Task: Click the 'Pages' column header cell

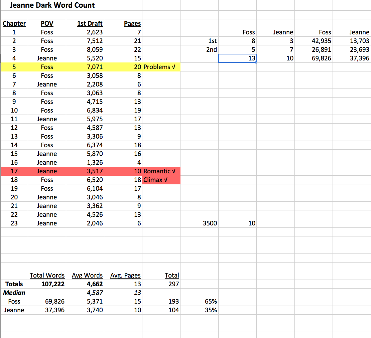Action: [x=132, y=23]
